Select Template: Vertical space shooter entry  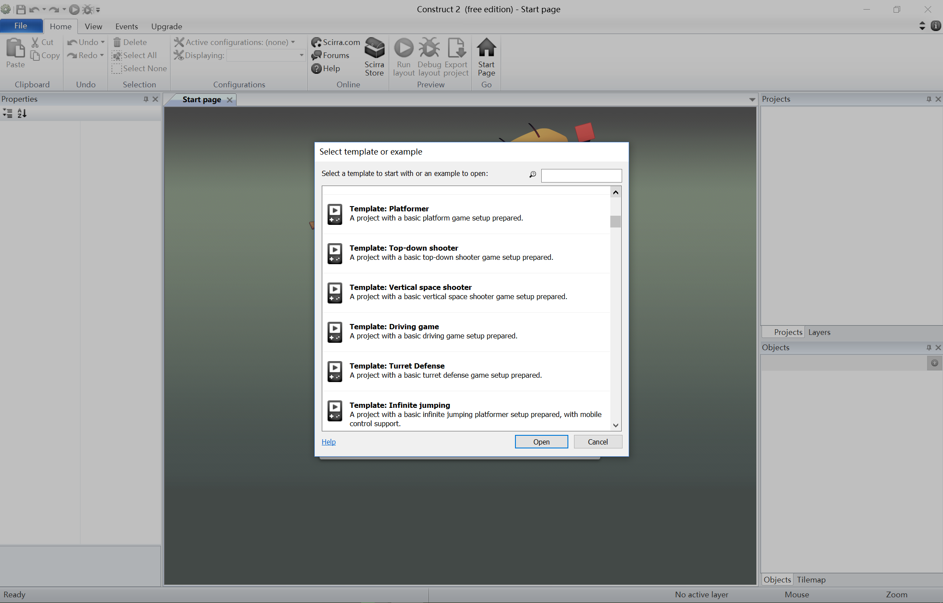click(x=466, y=293)
